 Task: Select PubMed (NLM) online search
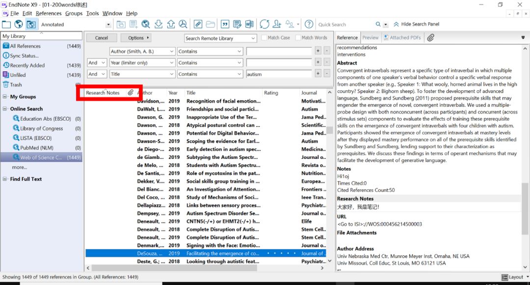(x=36, y=148)
